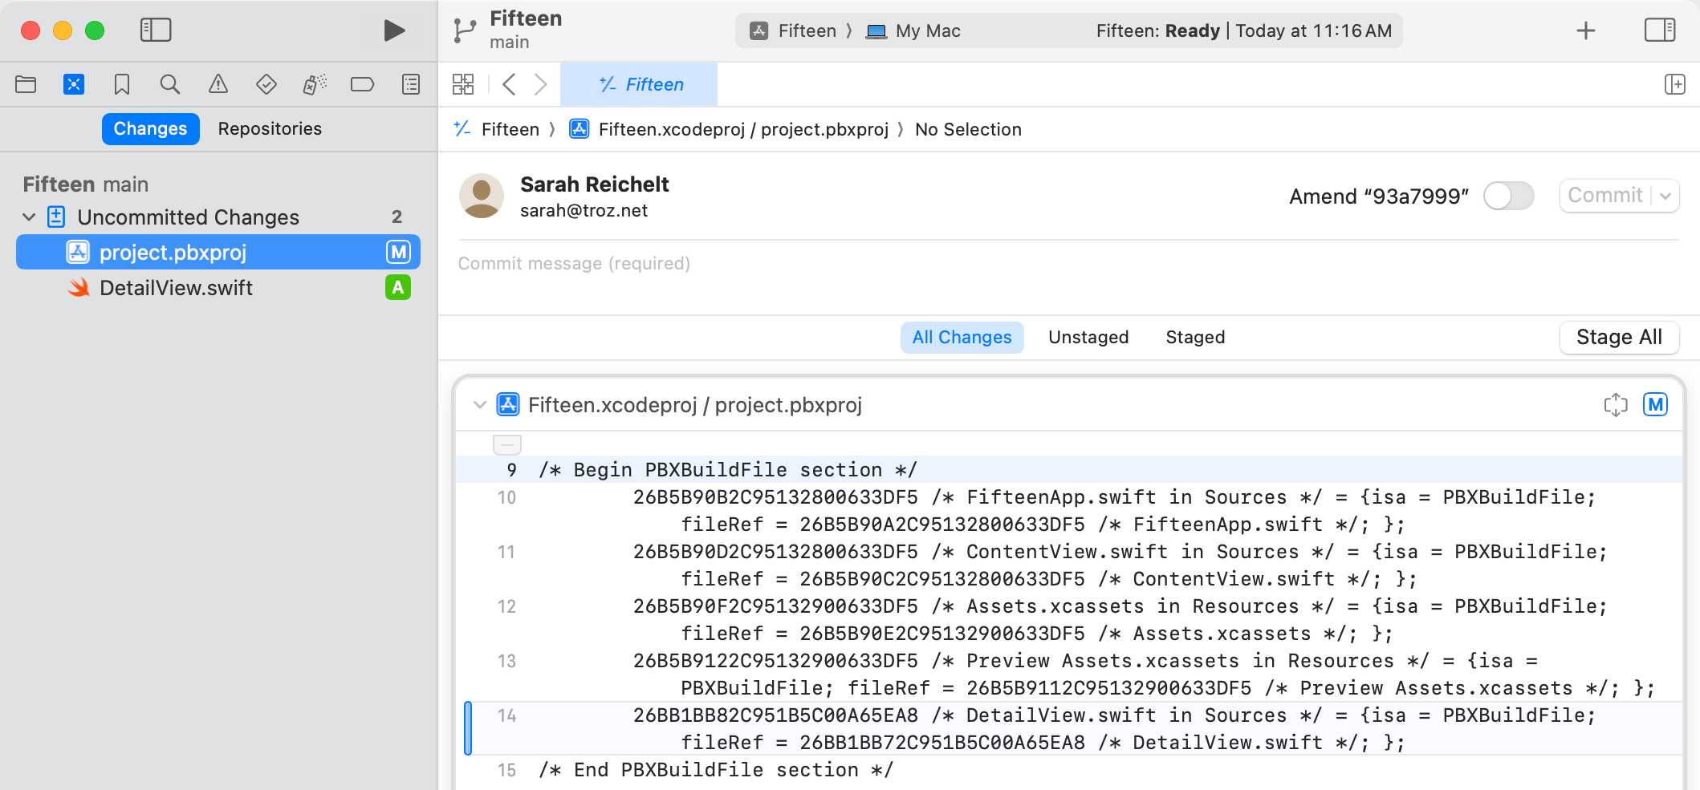The image size is (1700, 790).
Task: Click the Run play button
Action: (x=392, y=30)
